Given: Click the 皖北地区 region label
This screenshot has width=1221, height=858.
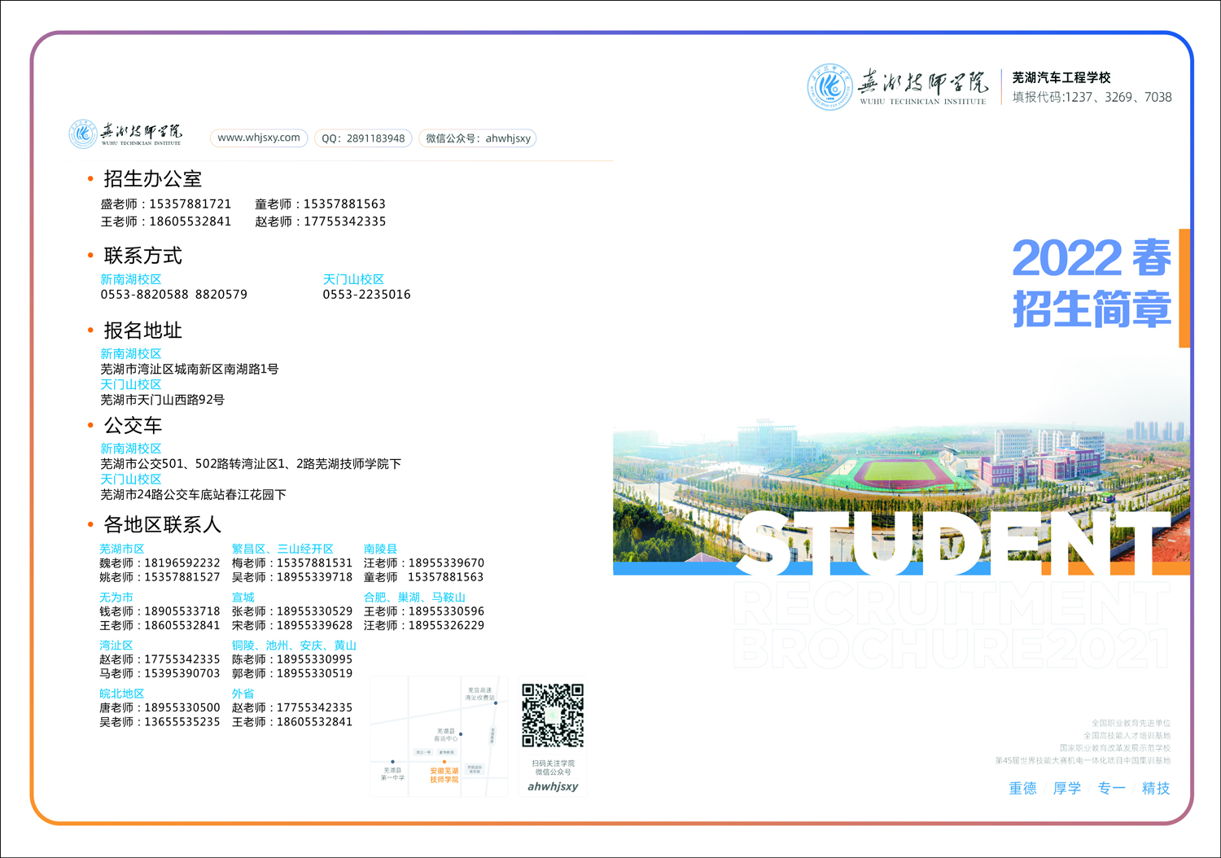Looking at the screenshot, I should 122,694.
